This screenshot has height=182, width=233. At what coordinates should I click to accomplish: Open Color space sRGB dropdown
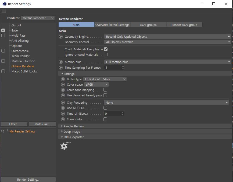pos(96,85)
